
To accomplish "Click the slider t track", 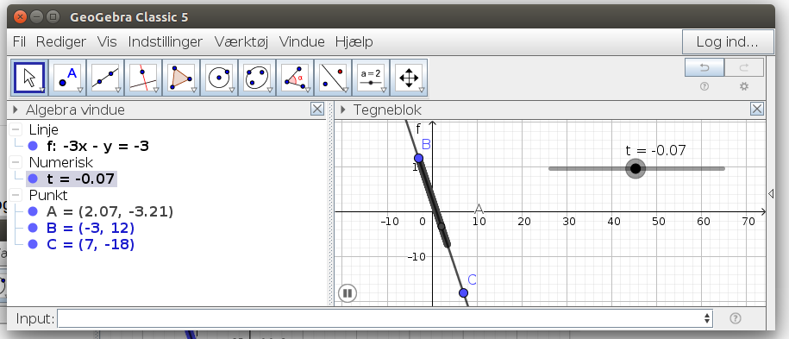I will tap(636, 168).
